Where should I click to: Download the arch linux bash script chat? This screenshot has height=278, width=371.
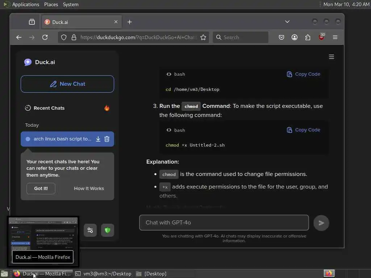point(98,139)
